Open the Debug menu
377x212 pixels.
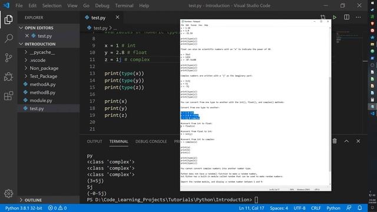click(102, 5)
